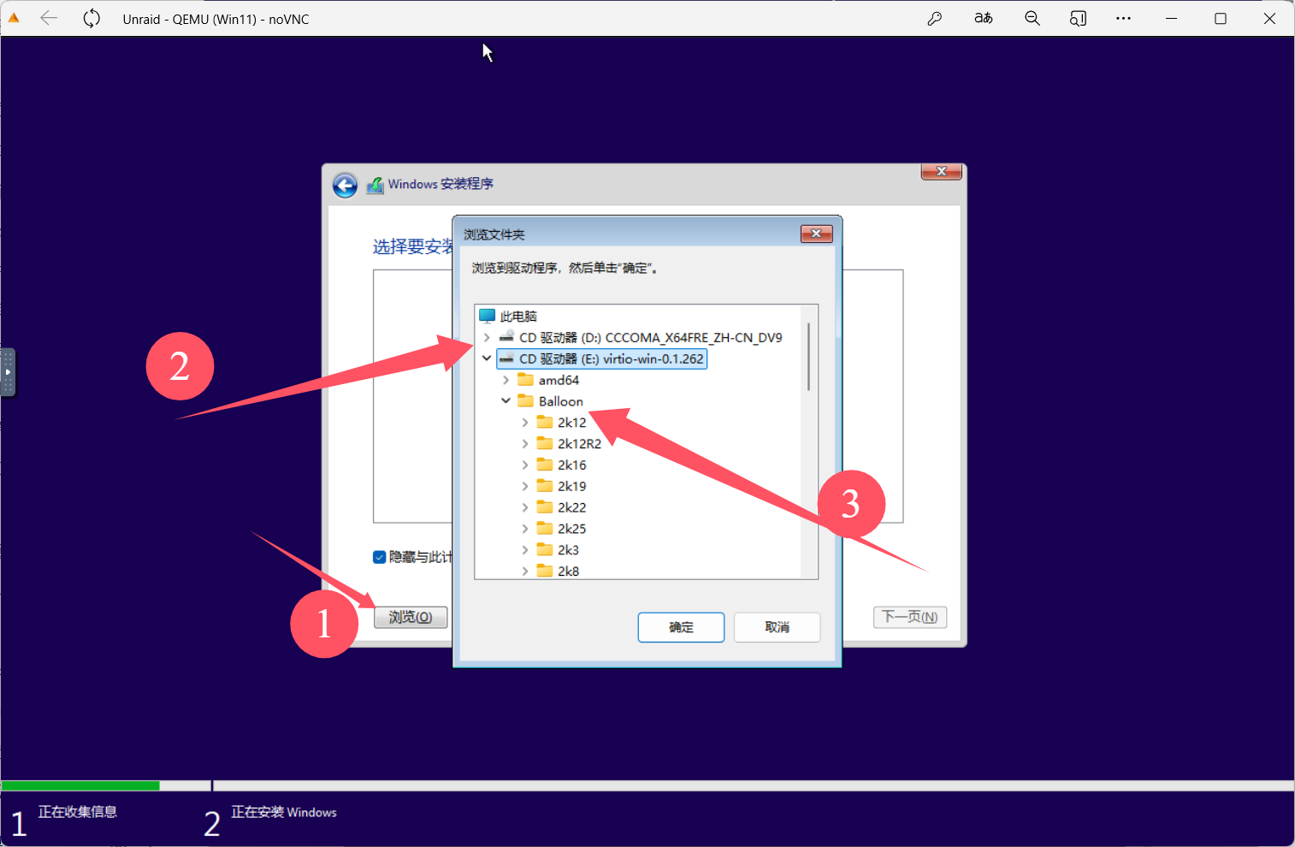This screenshot has height=847, width=1295.
Task: Click the 确定 confirm button
Action: [x=681, y=627]
